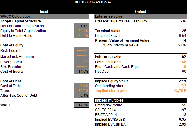Select the Input column header
This screenshot has height=127, width=187.
44,11
